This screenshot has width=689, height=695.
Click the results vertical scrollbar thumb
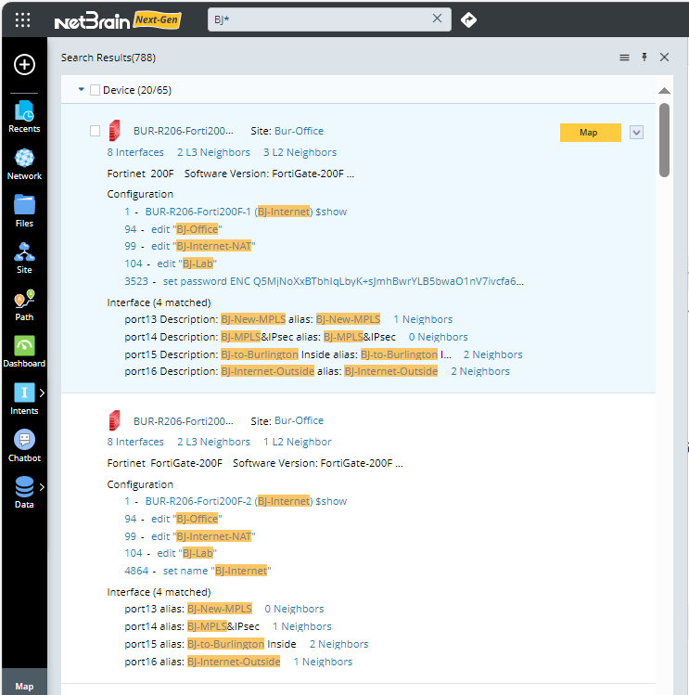click(664, 140)
